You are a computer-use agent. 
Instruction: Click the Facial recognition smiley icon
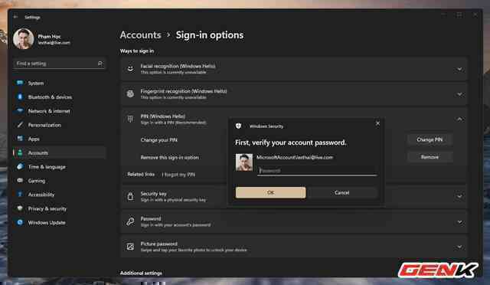(x=130, y=69)
